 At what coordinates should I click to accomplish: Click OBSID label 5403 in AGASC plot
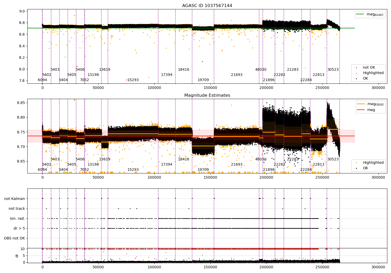click(x=55, y=70)
